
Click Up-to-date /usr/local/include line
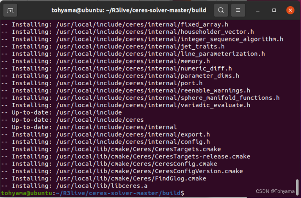pos(61,113)
